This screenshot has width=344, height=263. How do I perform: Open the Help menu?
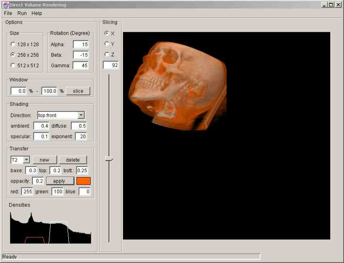pos(37,13)
